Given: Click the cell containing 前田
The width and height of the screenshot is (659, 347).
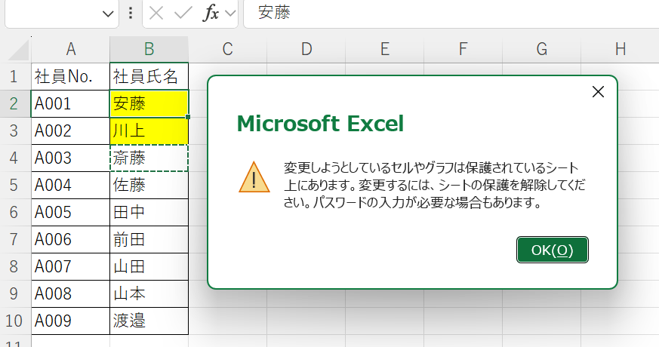Looking at the screenshot, I should [149, 239].
